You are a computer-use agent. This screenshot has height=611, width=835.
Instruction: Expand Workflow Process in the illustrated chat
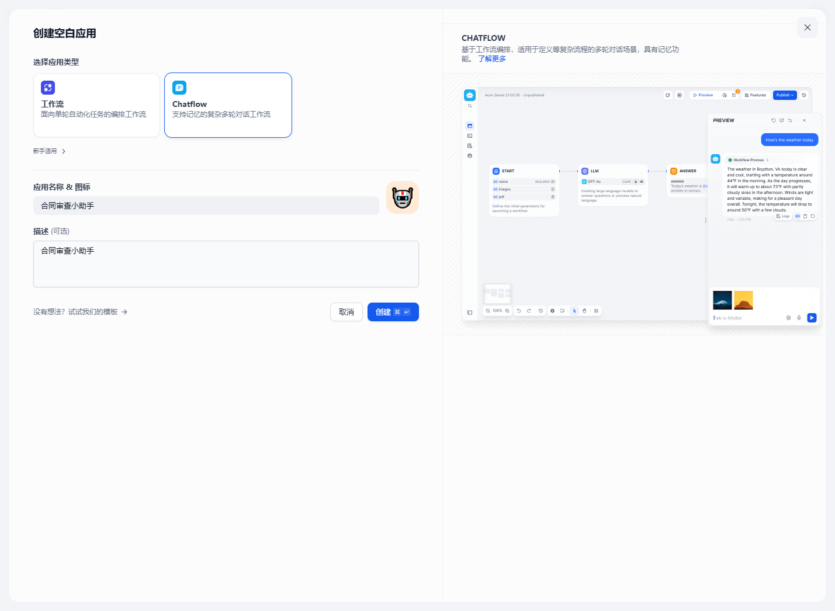click(749, 160)
